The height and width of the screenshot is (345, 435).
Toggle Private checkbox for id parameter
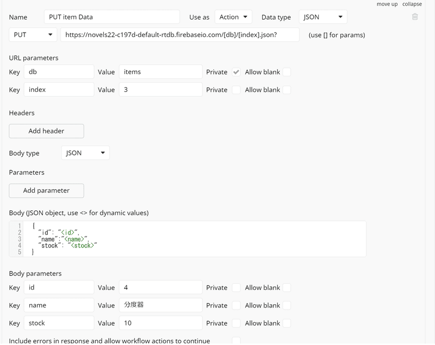pos(236,288)
